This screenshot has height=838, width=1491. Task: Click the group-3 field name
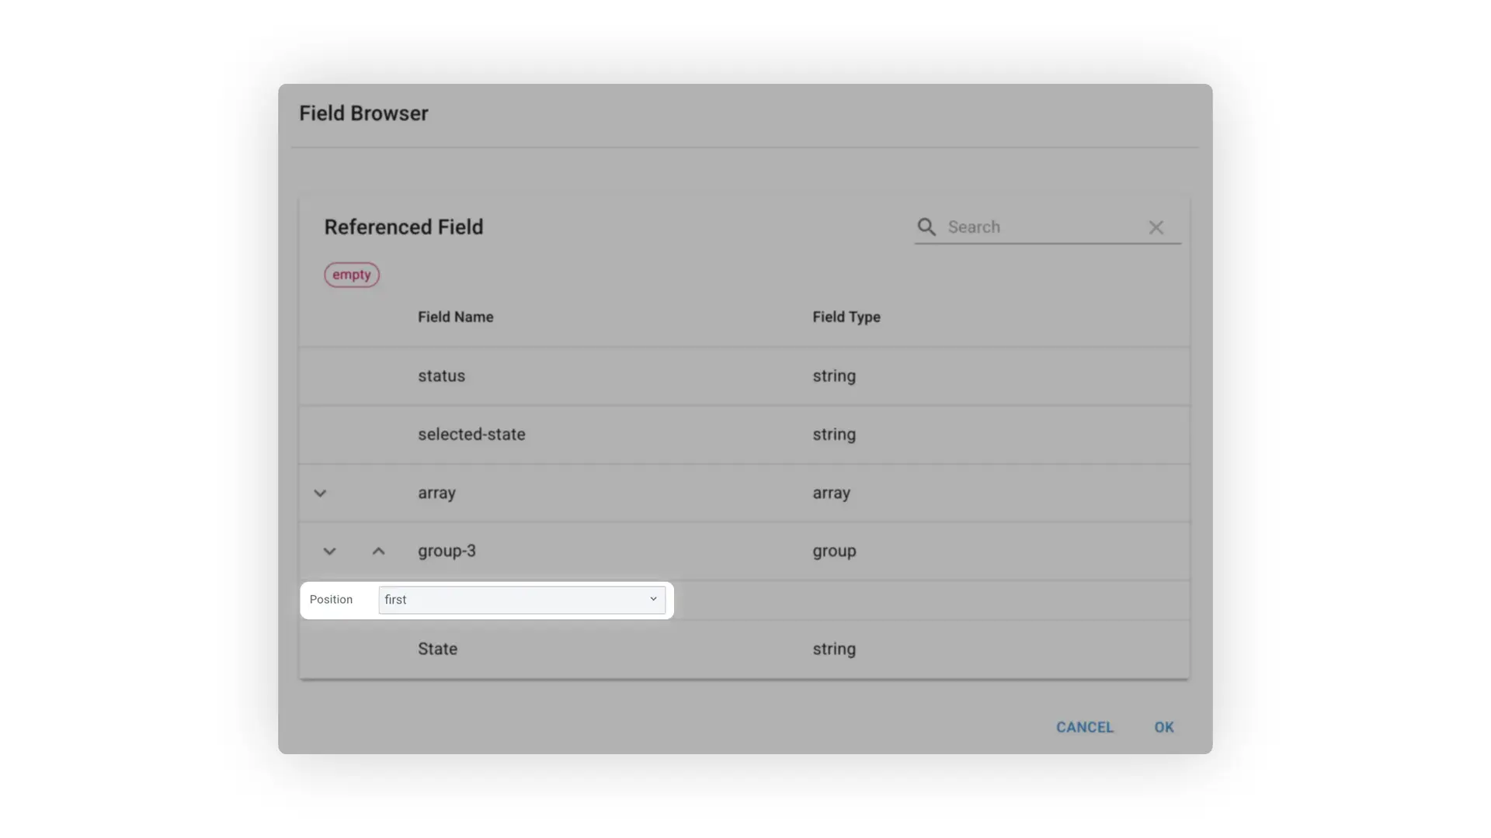point(447,551)
